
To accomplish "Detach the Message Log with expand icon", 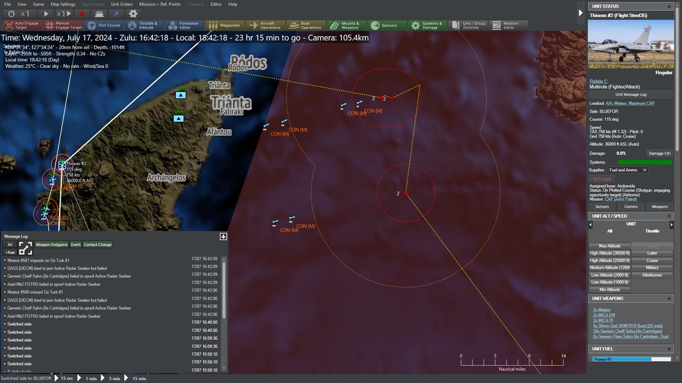I will [26, 248].
